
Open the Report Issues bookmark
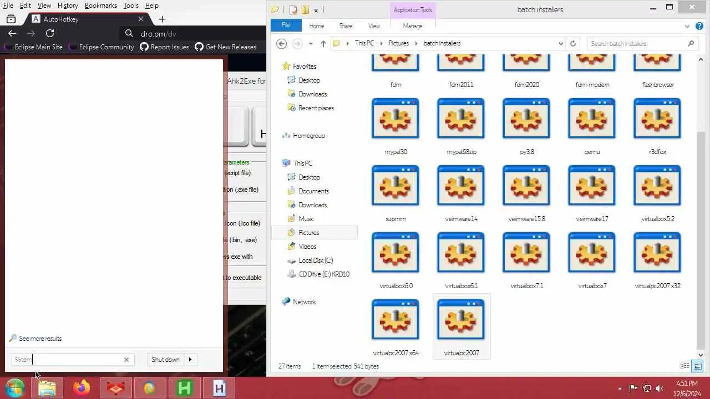click(x=165, y=47)
